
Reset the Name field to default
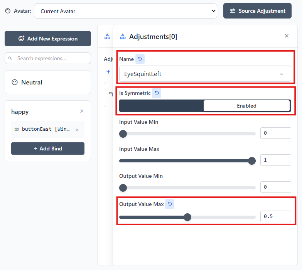[x=140, y=59]
